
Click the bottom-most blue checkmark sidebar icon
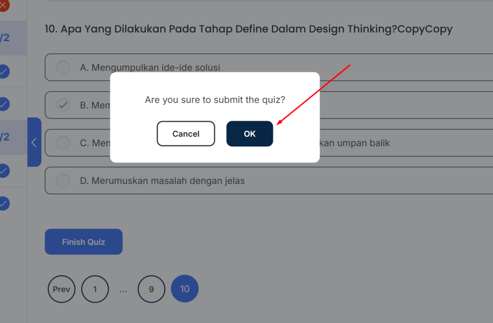pyautogui.click(x=4, y=204)
